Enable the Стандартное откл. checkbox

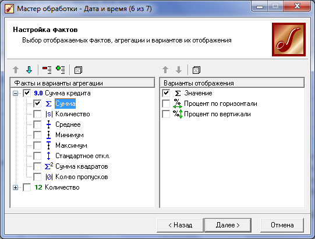point(37,156)
